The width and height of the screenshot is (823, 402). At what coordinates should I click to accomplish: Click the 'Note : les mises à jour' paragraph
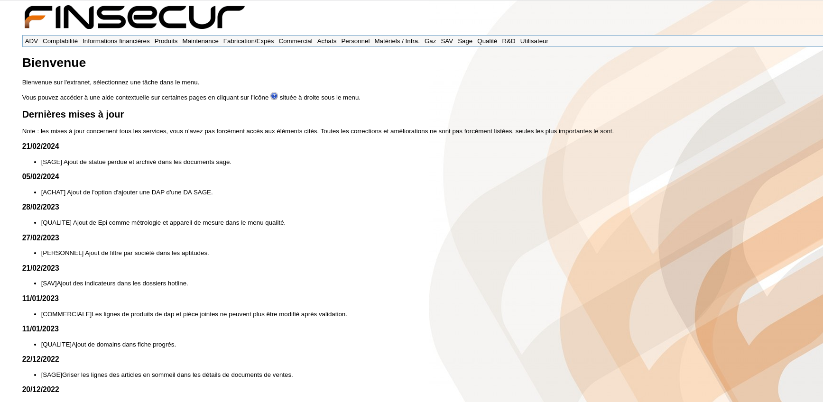click(x=318, y=131)
